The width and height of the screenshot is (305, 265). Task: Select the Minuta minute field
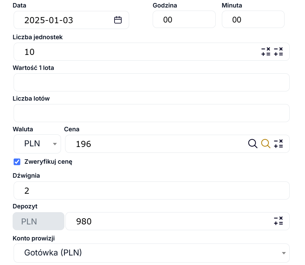click(253, 19)
